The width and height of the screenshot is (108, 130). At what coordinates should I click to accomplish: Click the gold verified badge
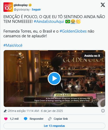click(x=30, y=5)
